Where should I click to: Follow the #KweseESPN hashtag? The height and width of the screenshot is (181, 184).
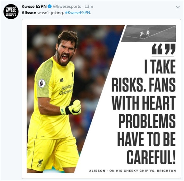click(77, 13)
